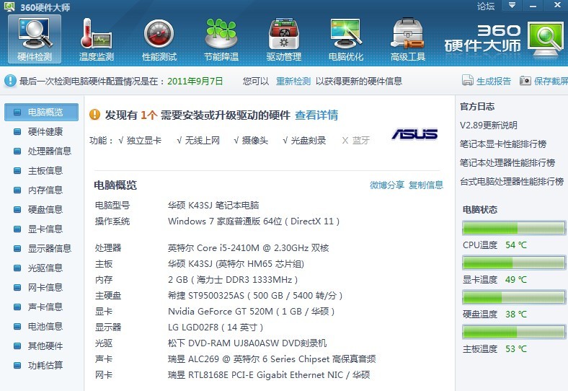This screenshot has height=391, width=568.
Task: Open the 高级工具 advanced tools icon
Action: tap(408, 38)
